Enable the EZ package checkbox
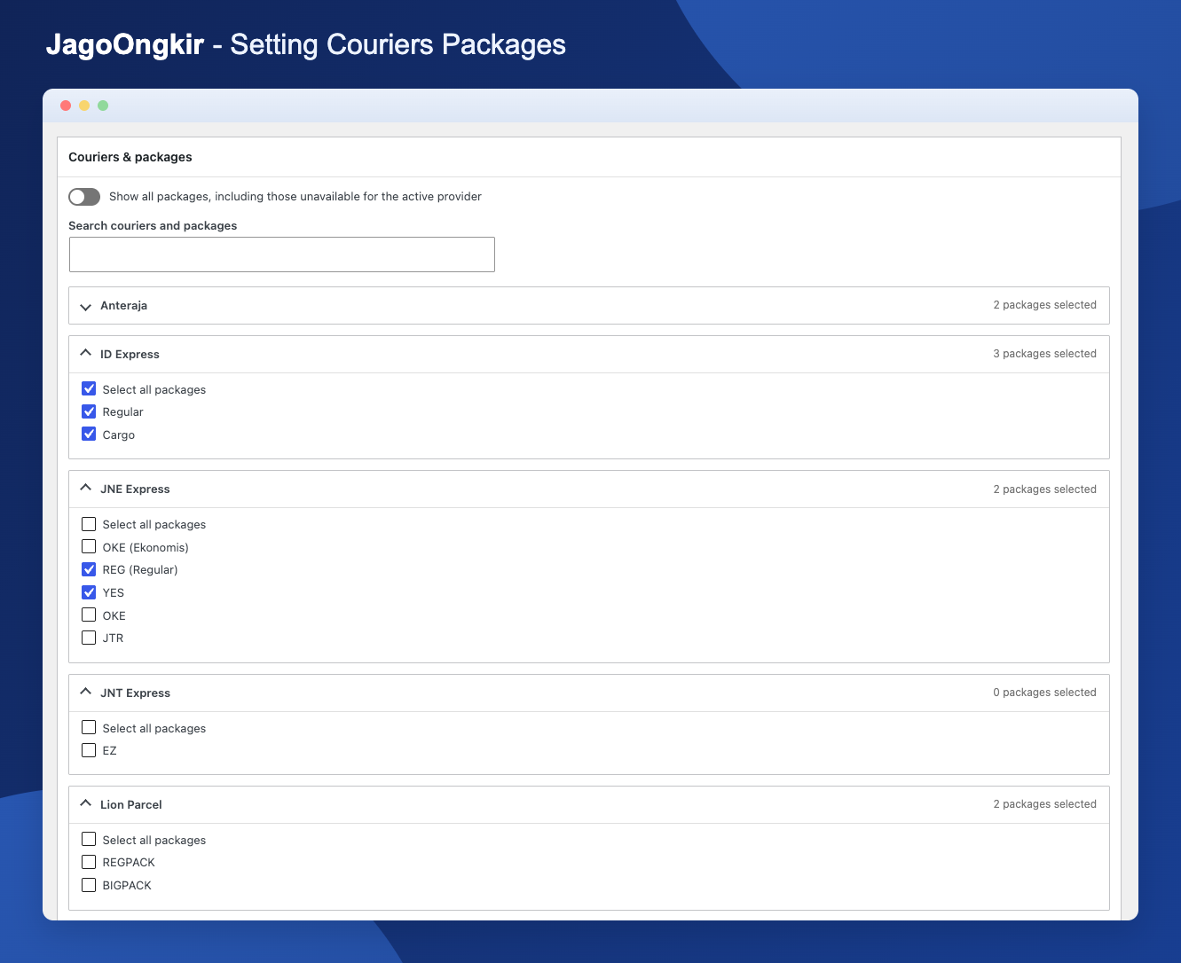The image size is (1181, 963). click(x=89, y=750)
